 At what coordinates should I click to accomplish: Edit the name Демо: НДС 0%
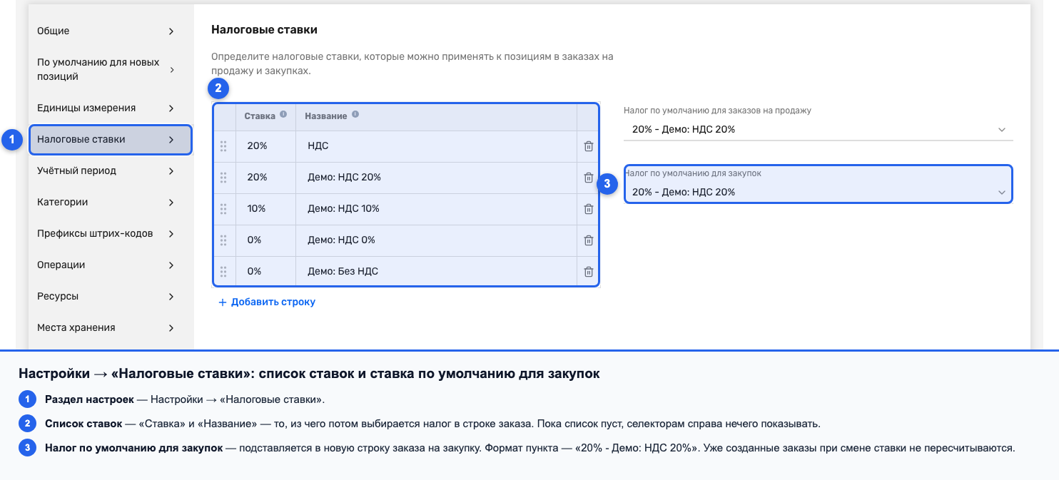436,240
